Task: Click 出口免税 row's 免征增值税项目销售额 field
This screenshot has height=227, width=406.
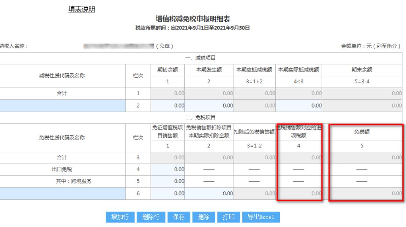Action: click(168, 170)
